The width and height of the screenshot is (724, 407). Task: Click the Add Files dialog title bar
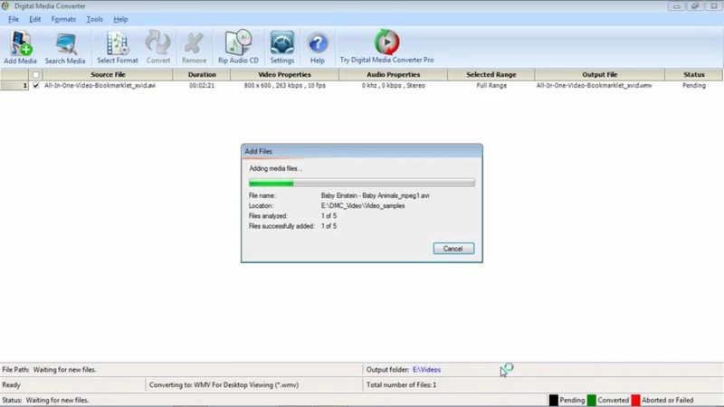[x=361, y=151]
